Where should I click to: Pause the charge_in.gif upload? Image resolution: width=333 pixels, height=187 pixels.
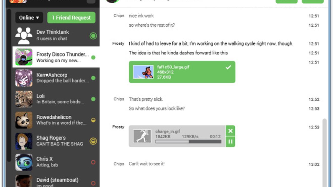pos(230,141)
